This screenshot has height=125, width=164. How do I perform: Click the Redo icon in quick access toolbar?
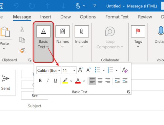(x=32, y=6)
